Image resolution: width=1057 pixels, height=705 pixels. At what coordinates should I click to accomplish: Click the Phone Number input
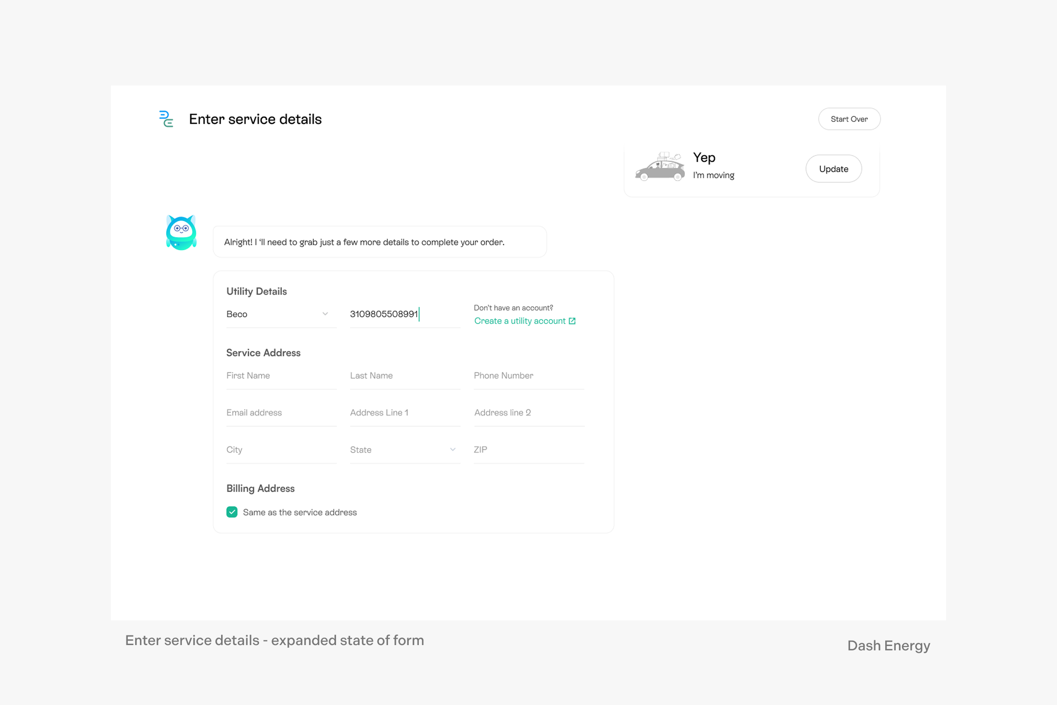point(528,376)
